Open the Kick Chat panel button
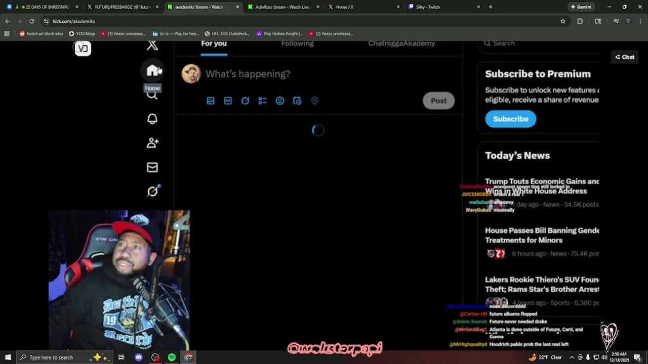648x364 pixels. pos(625,57)
